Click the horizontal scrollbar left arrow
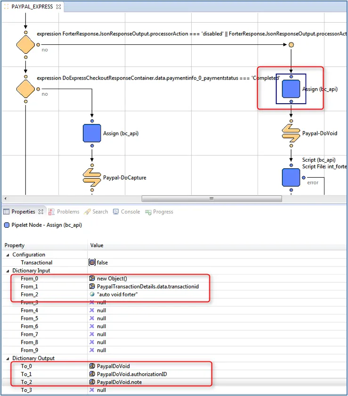This screenshot has width=348, height=396. (6, 198)
